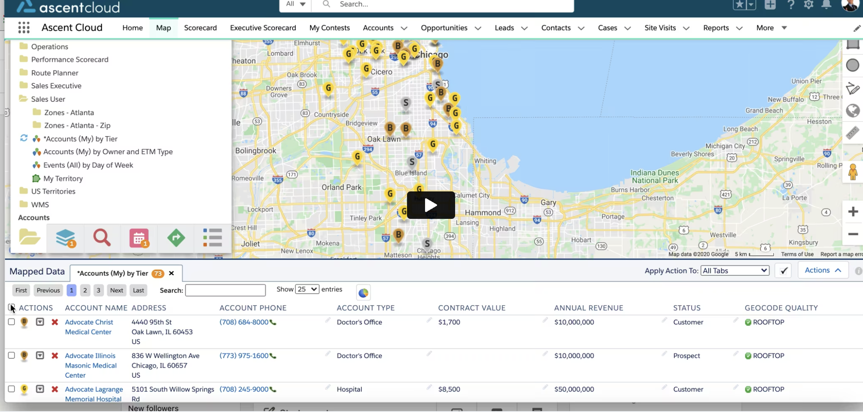Check the select-all header checkbox

click(11, 307)
